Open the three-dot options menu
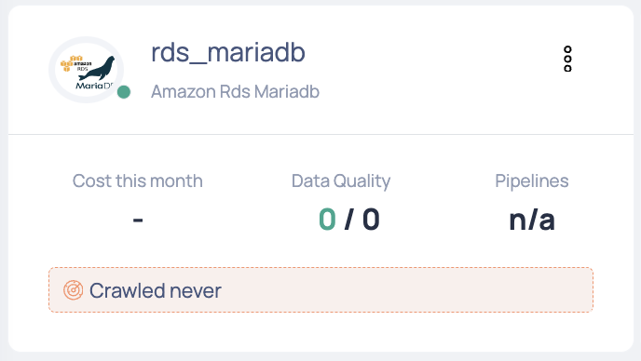This screenshot has width=641, height=361. [567, 59]
